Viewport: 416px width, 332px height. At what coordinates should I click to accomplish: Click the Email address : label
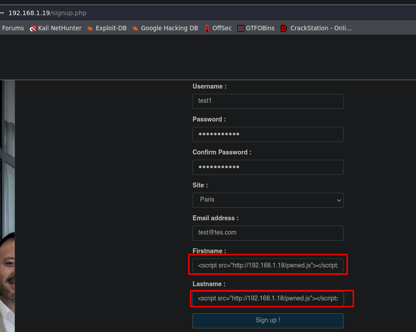coord(216,219)
